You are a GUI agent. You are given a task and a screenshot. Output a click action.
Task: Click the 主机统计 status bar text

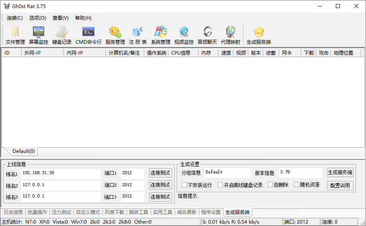click(12, 222)
